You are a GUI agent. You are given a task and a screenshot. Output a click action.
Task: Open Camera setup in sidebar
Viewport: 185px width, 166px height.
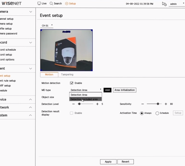click(x=6, y=24)
